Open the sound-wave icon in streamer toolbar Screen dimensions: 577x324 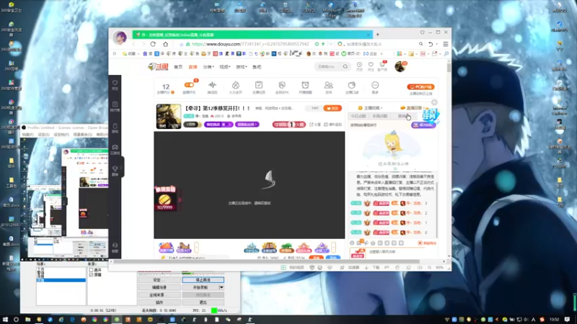click(x=212, y=85)
